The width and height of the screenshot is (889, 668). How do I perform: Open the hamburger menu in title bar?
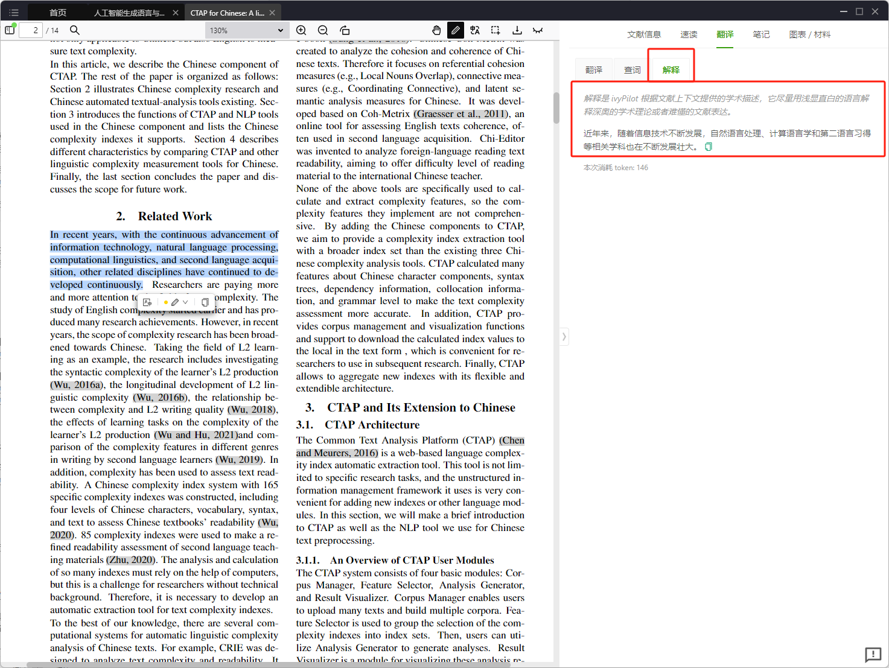pos(14,12)
